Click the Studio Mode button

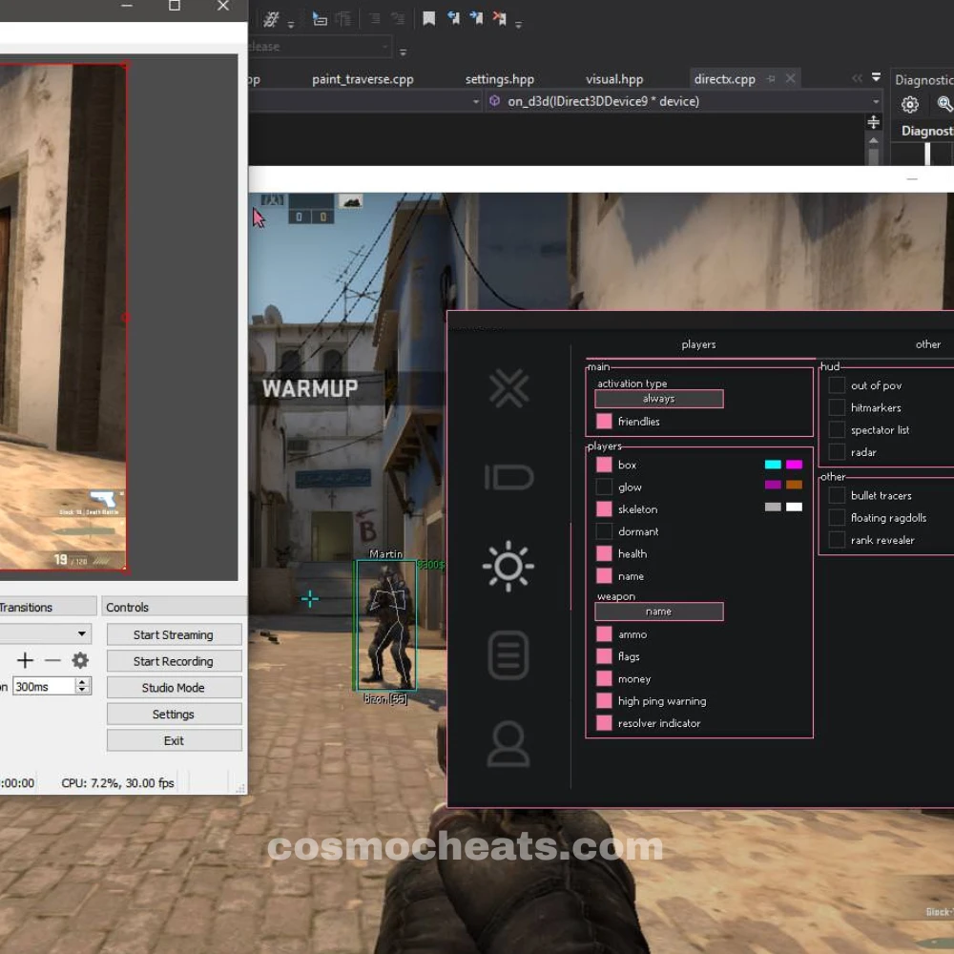[174, 688]
